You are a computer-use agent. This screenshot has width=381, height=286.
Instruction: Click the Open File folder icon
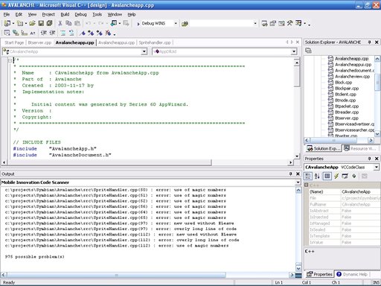pyautogui.click(x=32, y=23)
